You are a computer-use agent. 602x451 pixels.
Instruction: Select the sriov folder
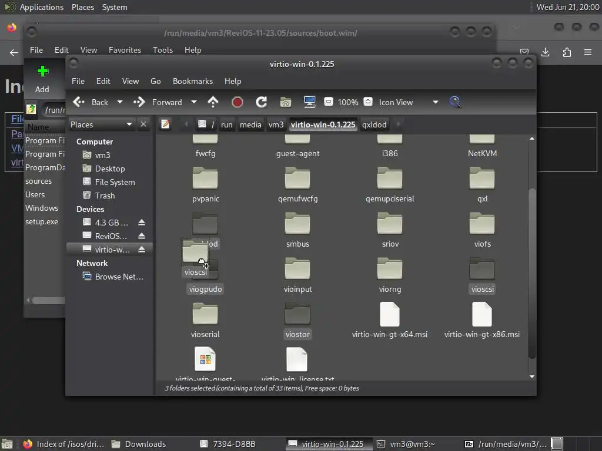pos(390,230)
